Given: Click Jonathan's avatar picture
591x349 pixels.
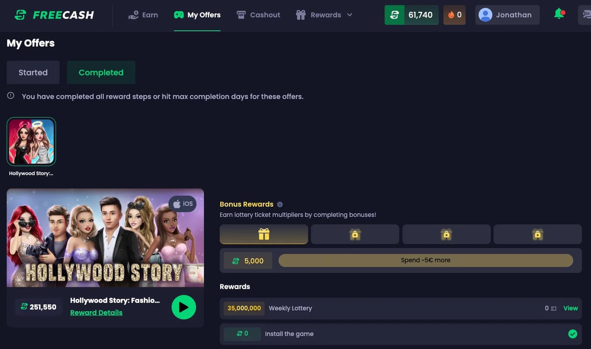Looking at the screenshot, I should pos(485,15).
